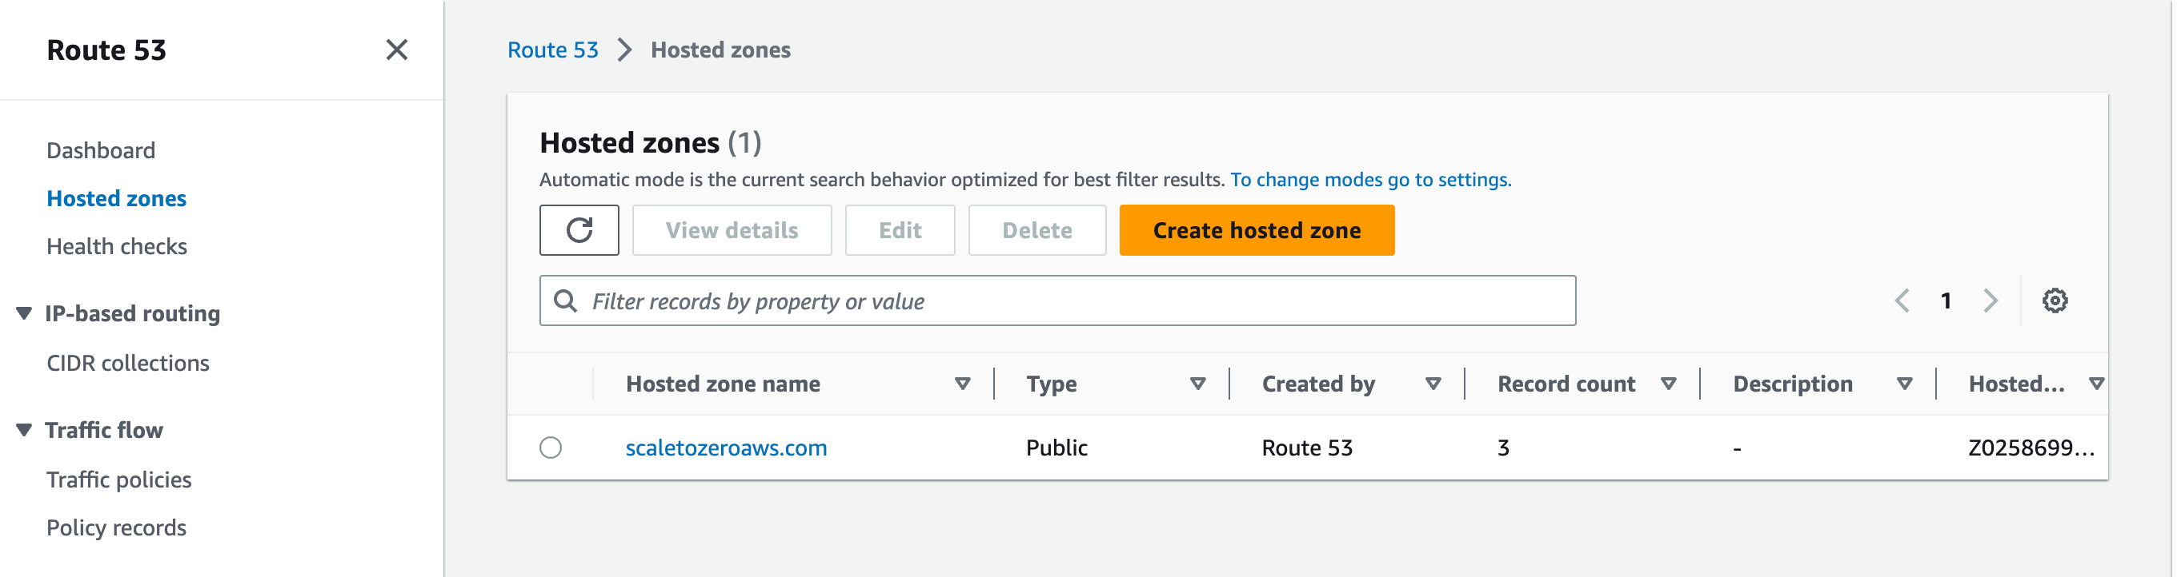Click the Edit button
This screenshot has height=577, width=2177.
click(900, 230)
